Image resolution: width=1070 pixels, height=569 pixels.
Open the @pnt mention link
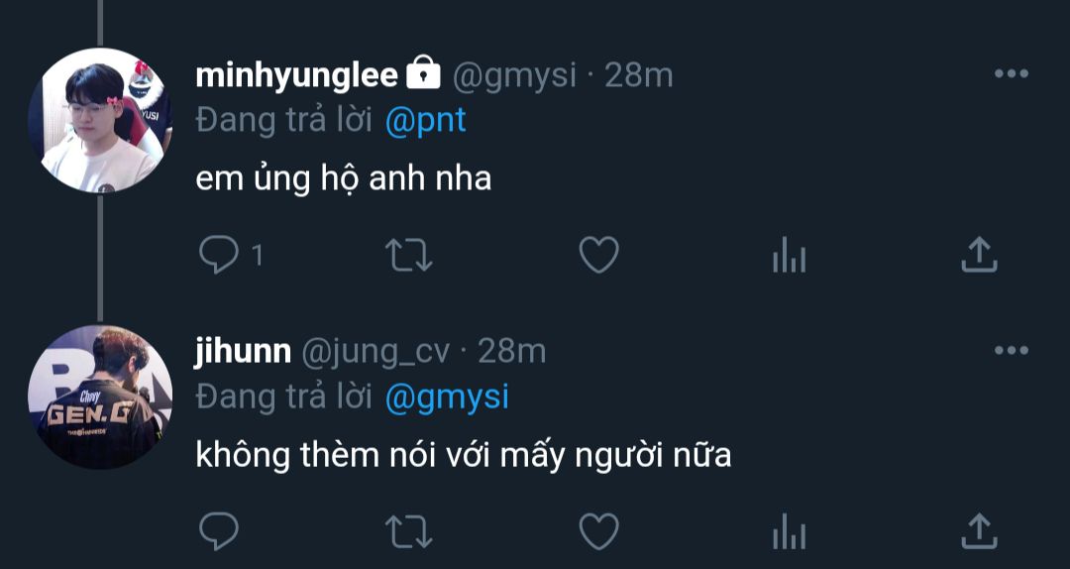(x=424, y=120)
